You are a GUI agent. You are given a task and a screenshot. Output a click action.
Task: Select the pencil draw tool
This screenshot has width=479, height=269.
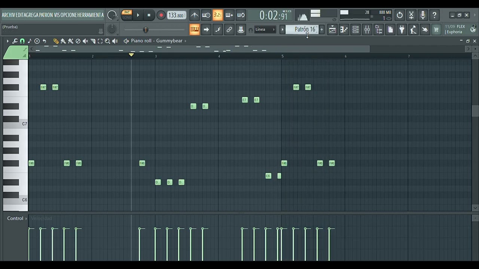56,41
